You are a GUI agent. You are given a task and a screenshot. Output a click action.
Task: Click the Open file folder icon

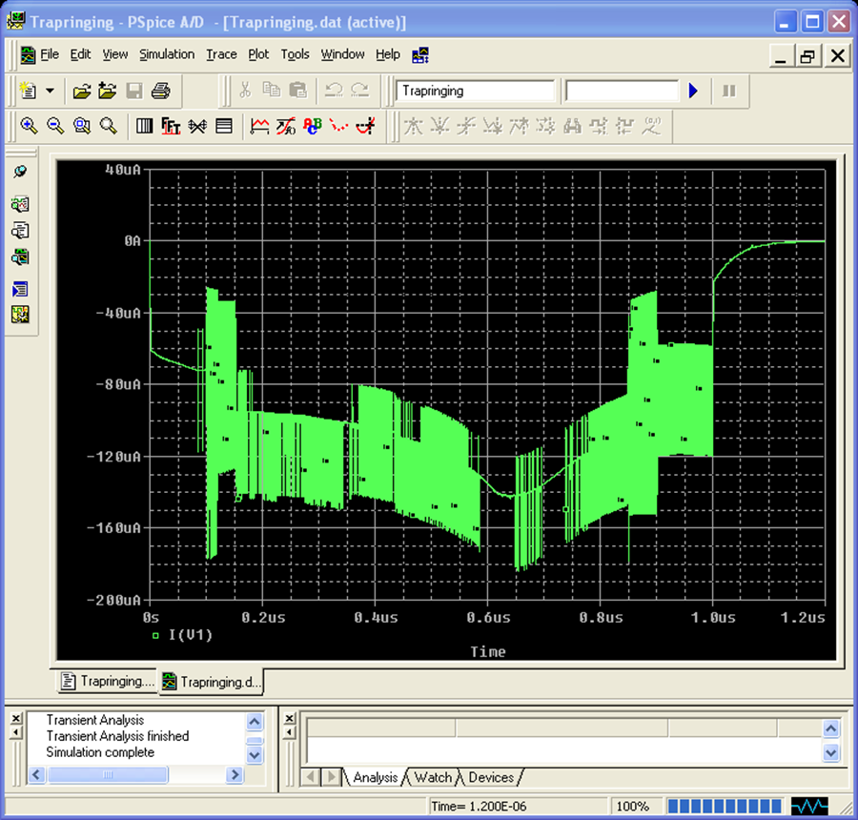pyautogui.click(x=82, y=91)
